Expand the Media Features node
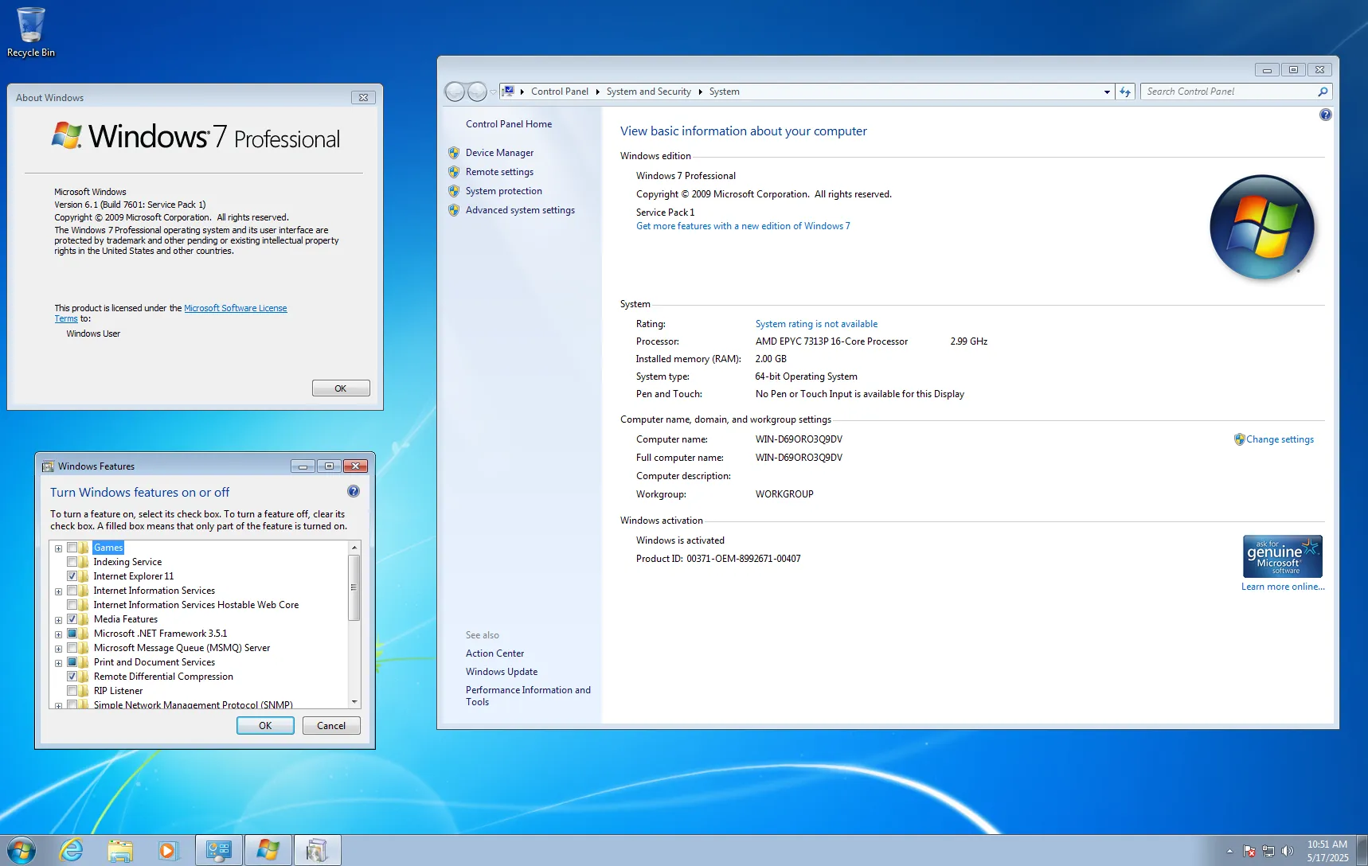This screenshot has width=1368, height=866. [58, 620]
